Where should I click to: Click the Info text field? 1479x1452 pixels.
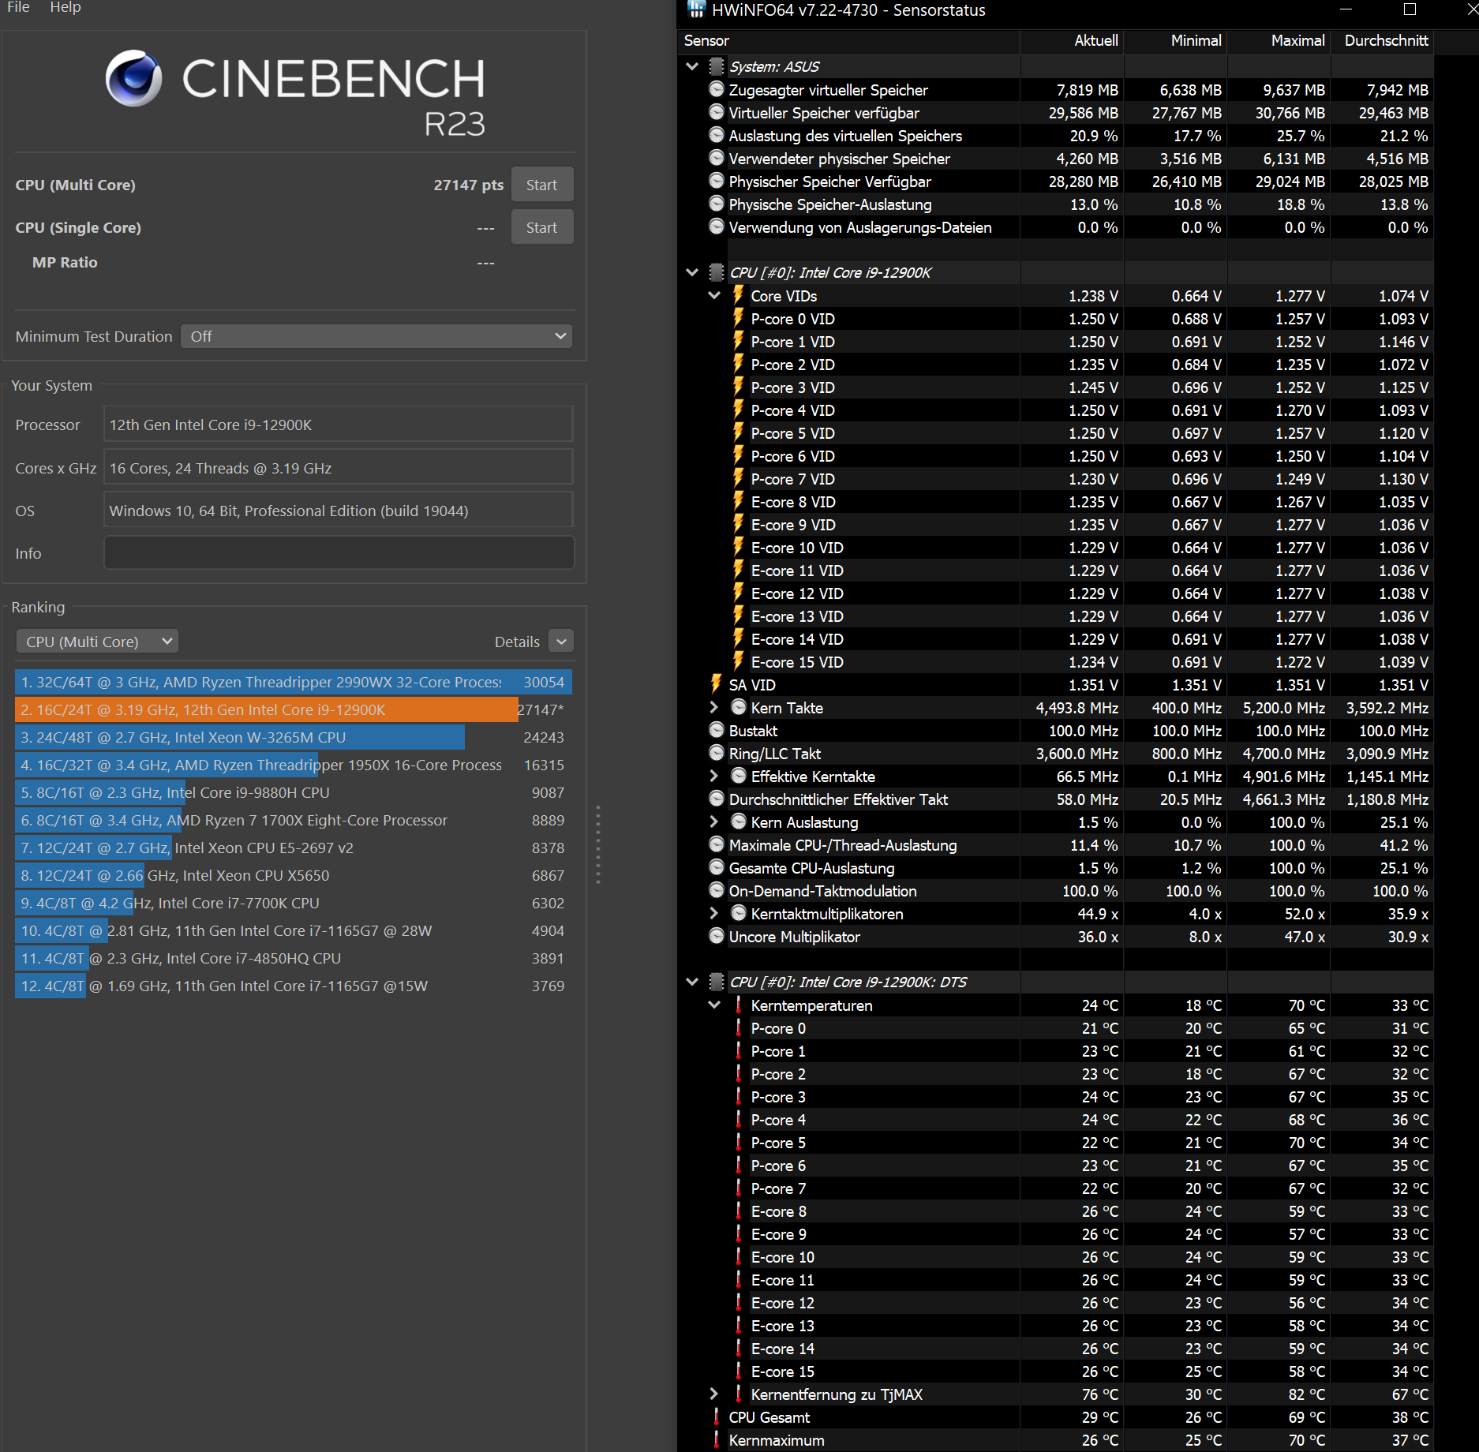pos(339,553)
